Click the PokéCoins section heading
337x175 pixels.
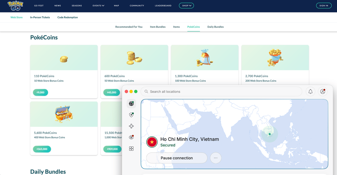point(44,37)
